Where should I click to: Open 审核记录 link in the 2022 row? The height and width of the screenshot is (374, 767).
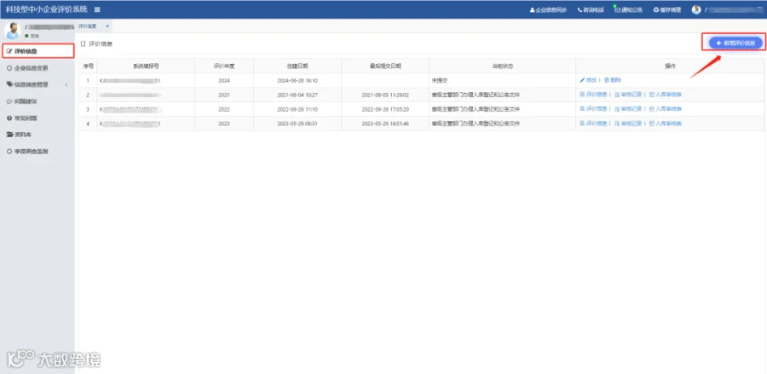pos(628,109)
